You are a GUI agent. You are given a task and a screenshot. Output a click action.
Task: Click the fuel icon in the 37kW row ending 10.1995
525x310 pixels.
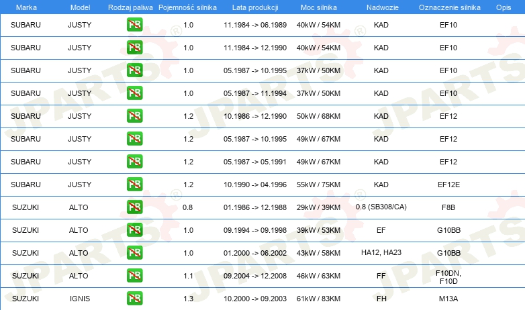134,70
